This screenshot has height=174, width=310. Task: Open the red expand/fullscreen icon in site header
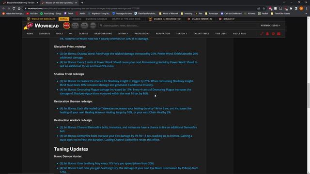click(262, 34)
